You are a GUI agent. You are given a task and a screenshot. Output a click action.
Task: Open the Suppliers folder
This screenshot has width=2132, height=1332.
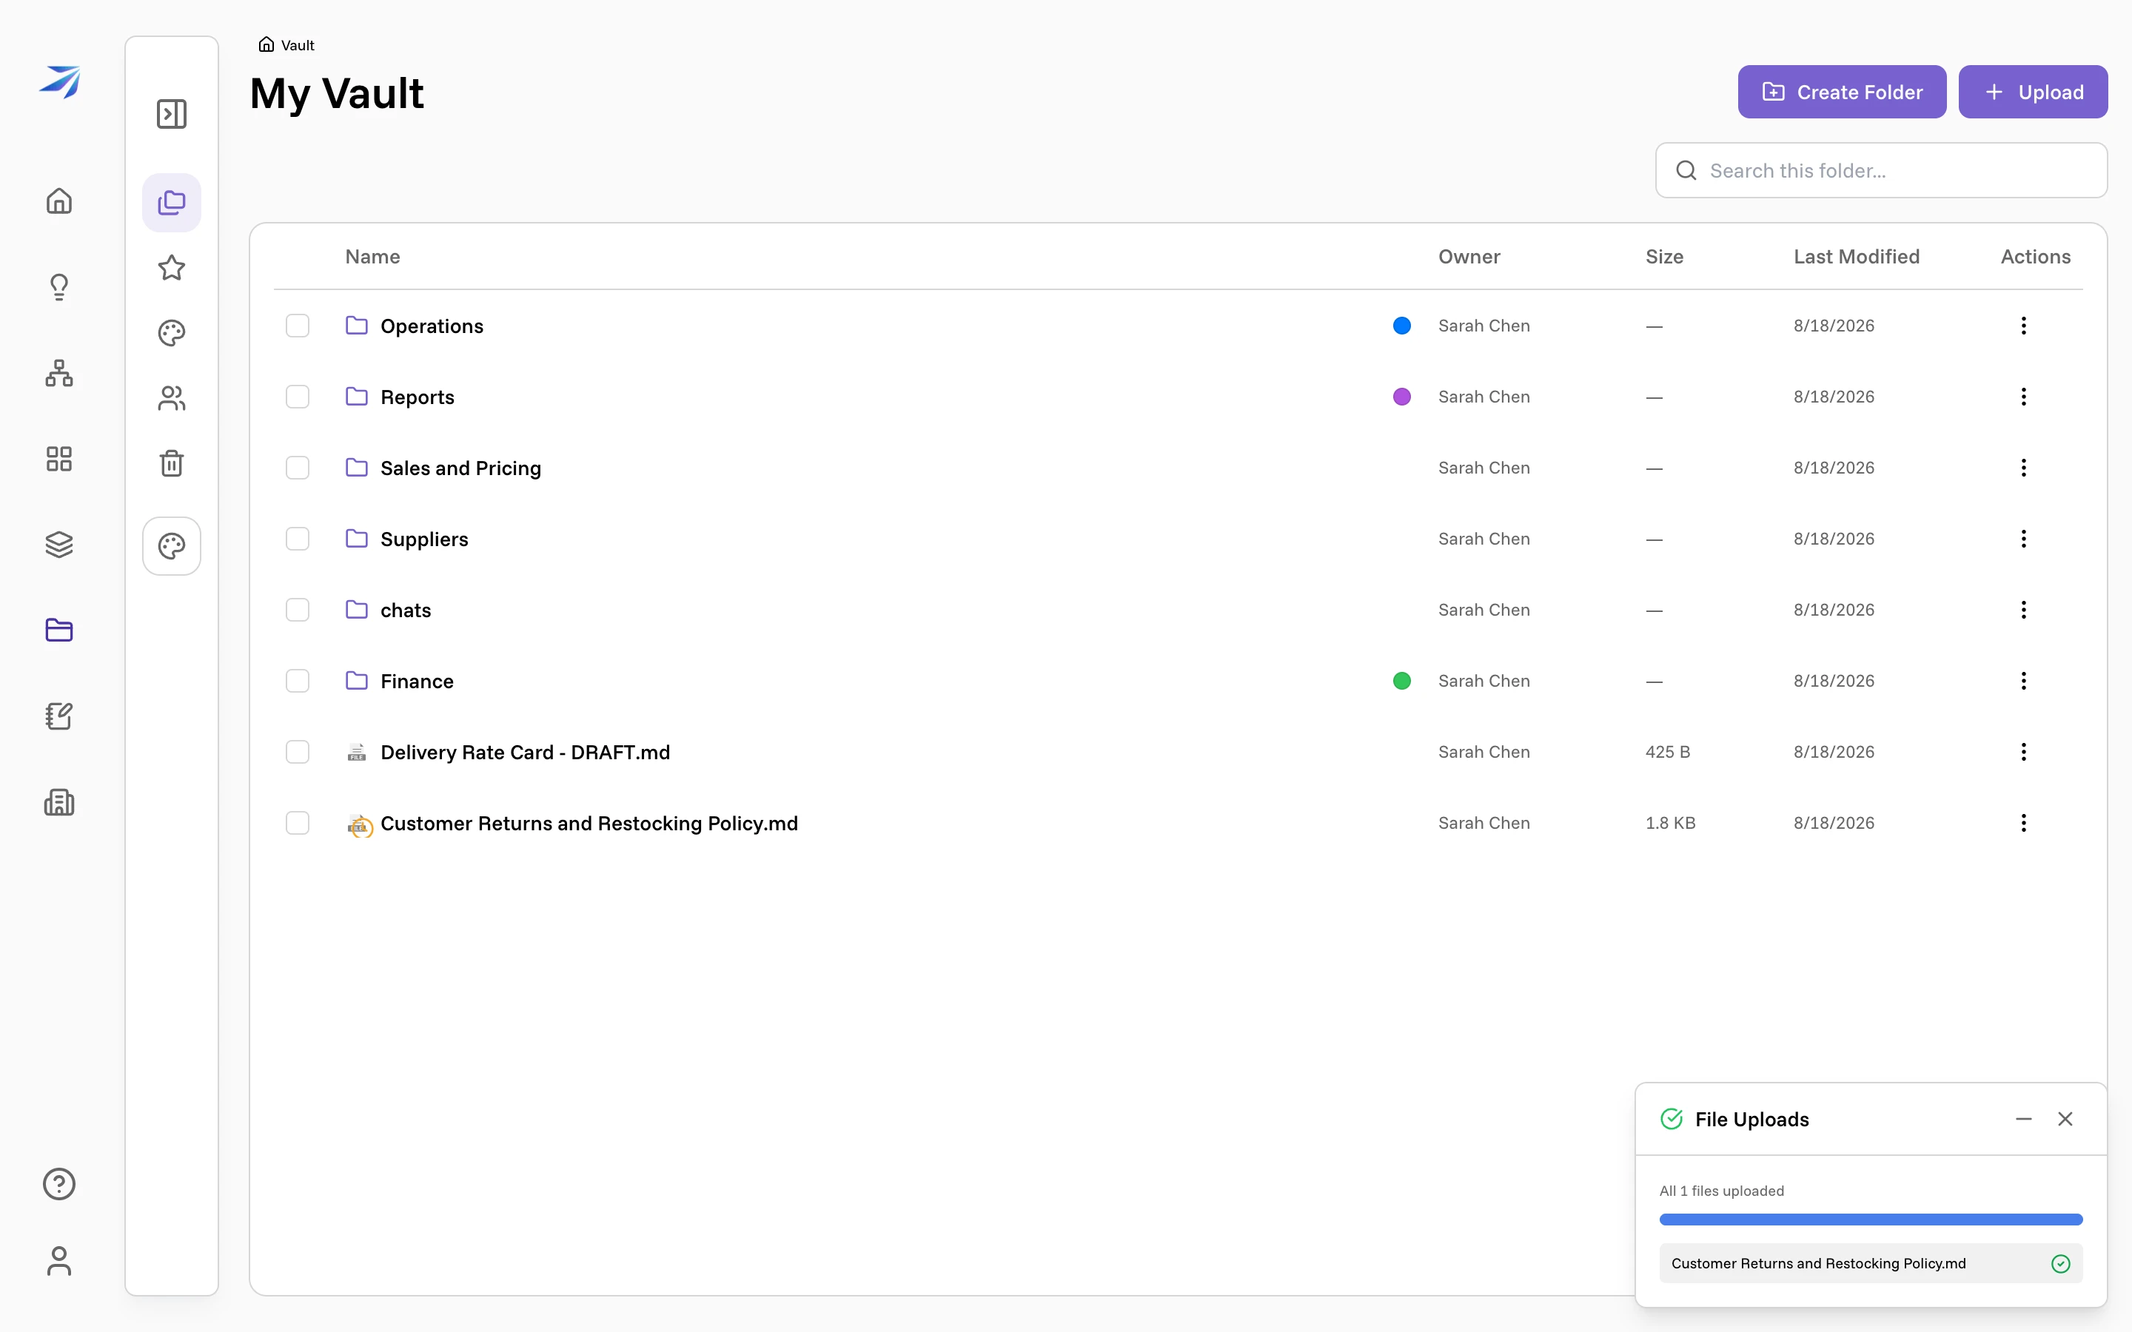[423, 539]
